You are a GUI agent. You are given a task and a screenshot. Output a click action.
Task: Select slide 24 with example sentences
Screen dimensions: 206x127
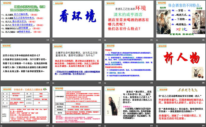coord(181,105)
